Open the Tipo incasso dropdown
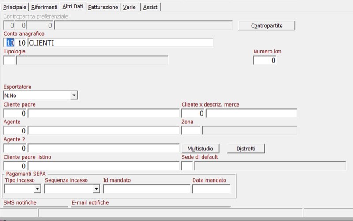Image resolution: width=353 pixels, height=221 pixels. (37, 189)
